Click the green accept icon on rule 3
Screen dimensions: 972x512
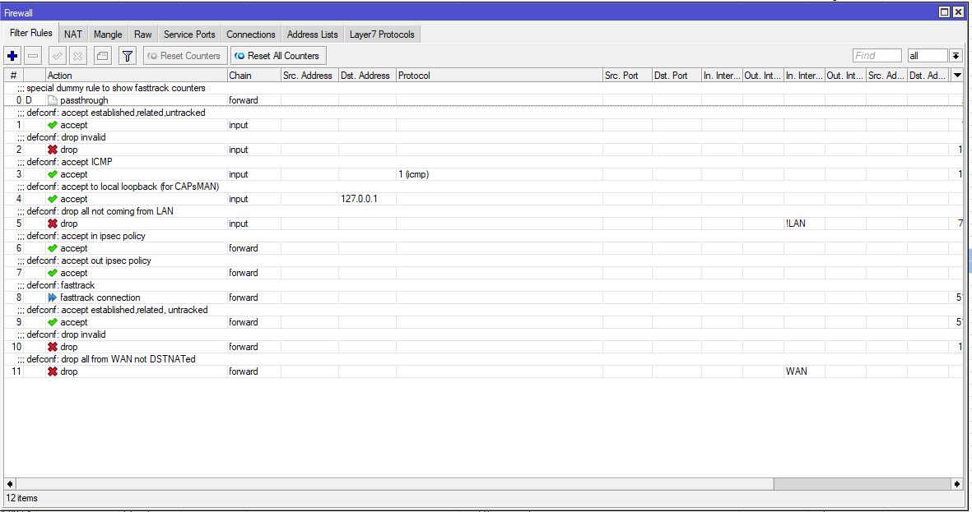click(53, 174)
